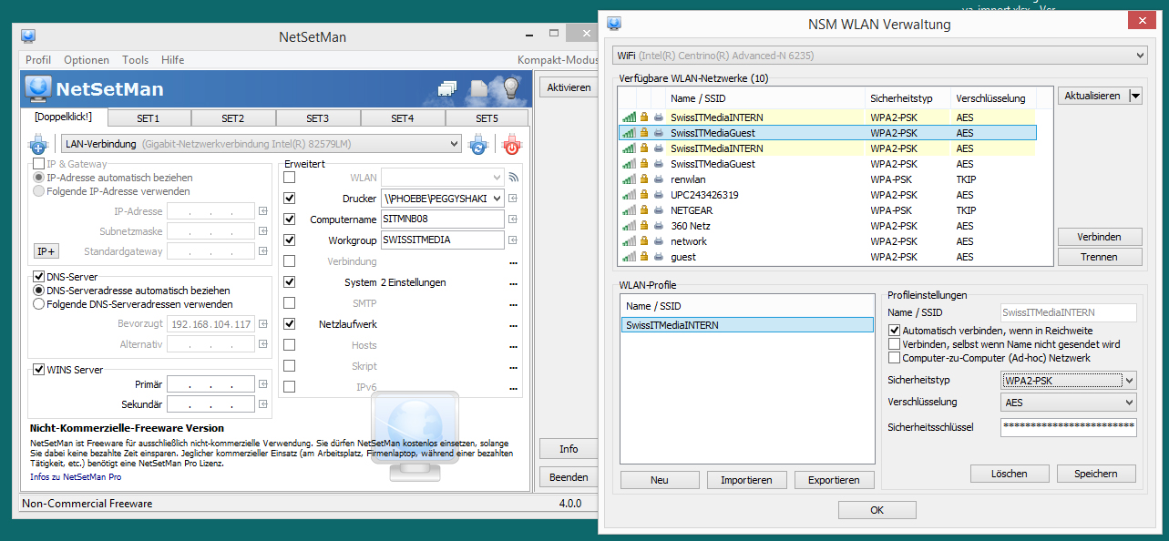Image resolution: width=1169 pixels, height=541 pixels.
Task: Click the red power adapter disable icon
Action: (512, 144)
